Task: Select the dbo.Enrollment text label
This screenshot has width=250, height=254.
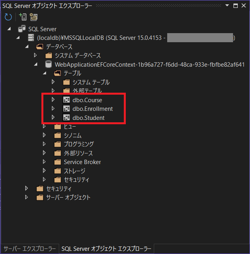Action: 93,109
